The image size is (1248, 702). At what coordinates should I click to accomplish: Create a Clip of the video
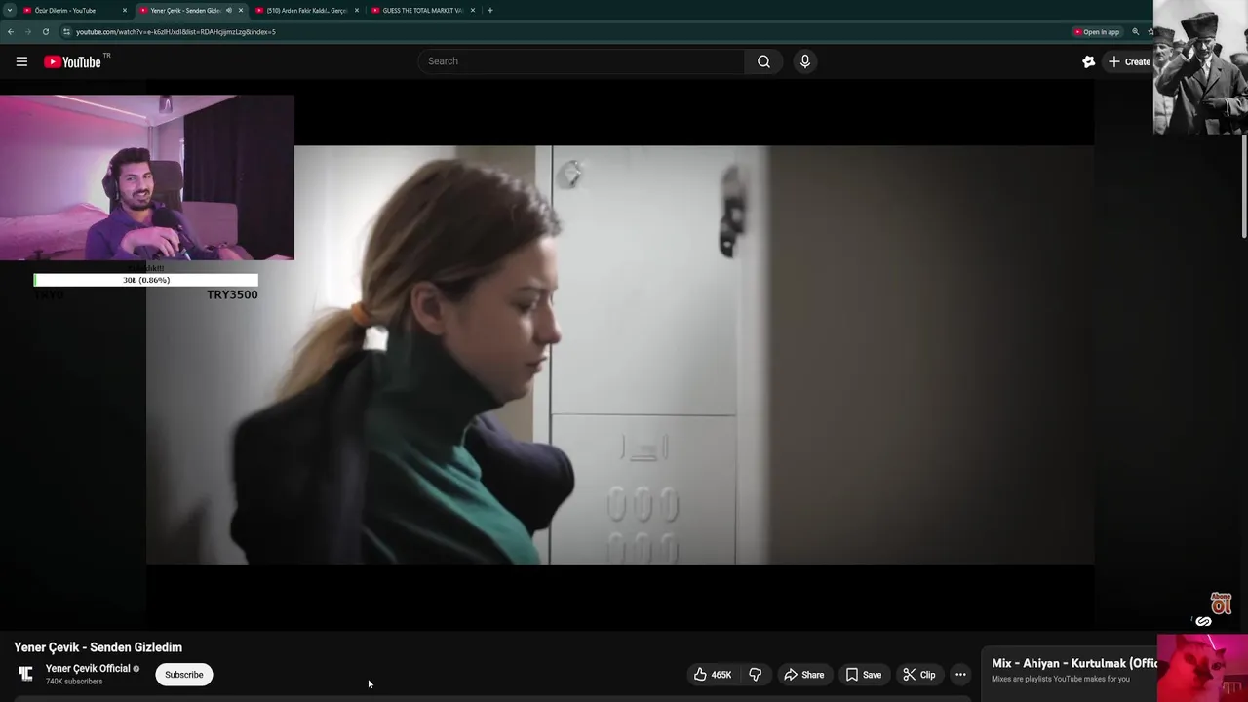click(918, 675)
